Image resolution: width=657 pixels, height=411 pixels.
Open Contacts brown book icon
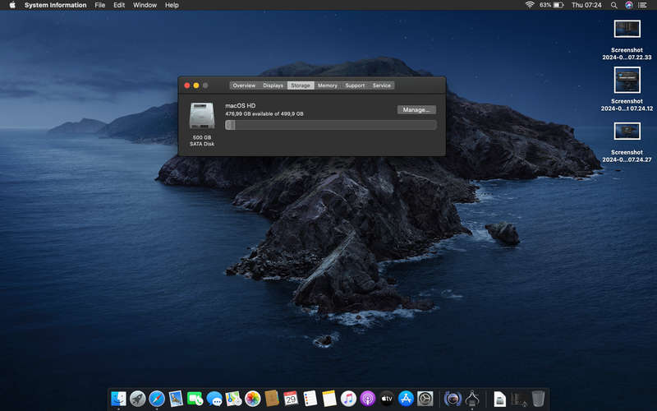point(272,399)
